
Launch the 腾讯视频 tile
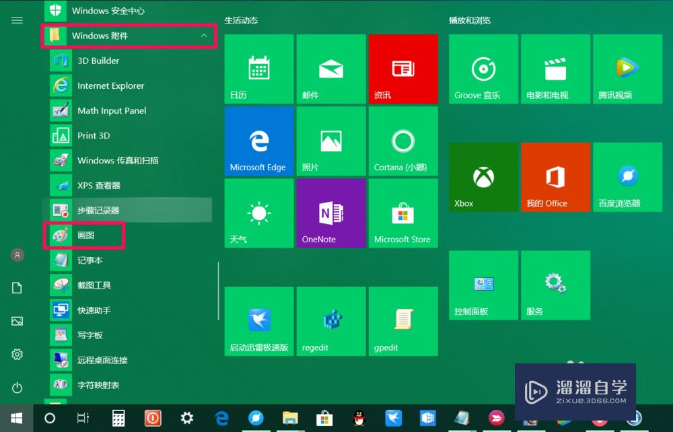click(x=627, y=69)
